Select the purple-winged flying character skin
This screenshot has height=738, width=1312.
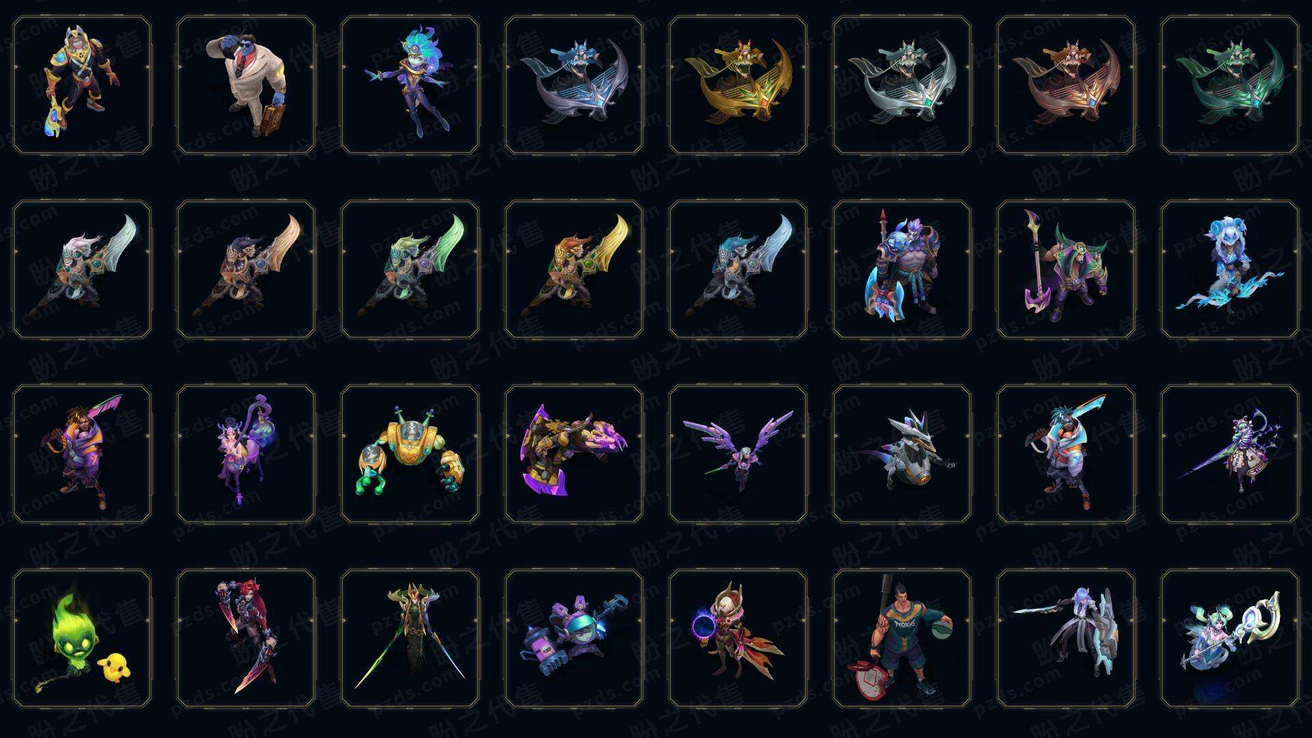click(x=738, y=454)
